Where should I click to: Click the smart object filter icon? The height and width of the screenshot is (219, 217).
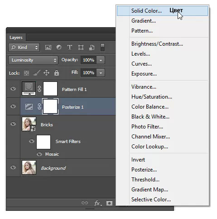click(x=92, y=48)
